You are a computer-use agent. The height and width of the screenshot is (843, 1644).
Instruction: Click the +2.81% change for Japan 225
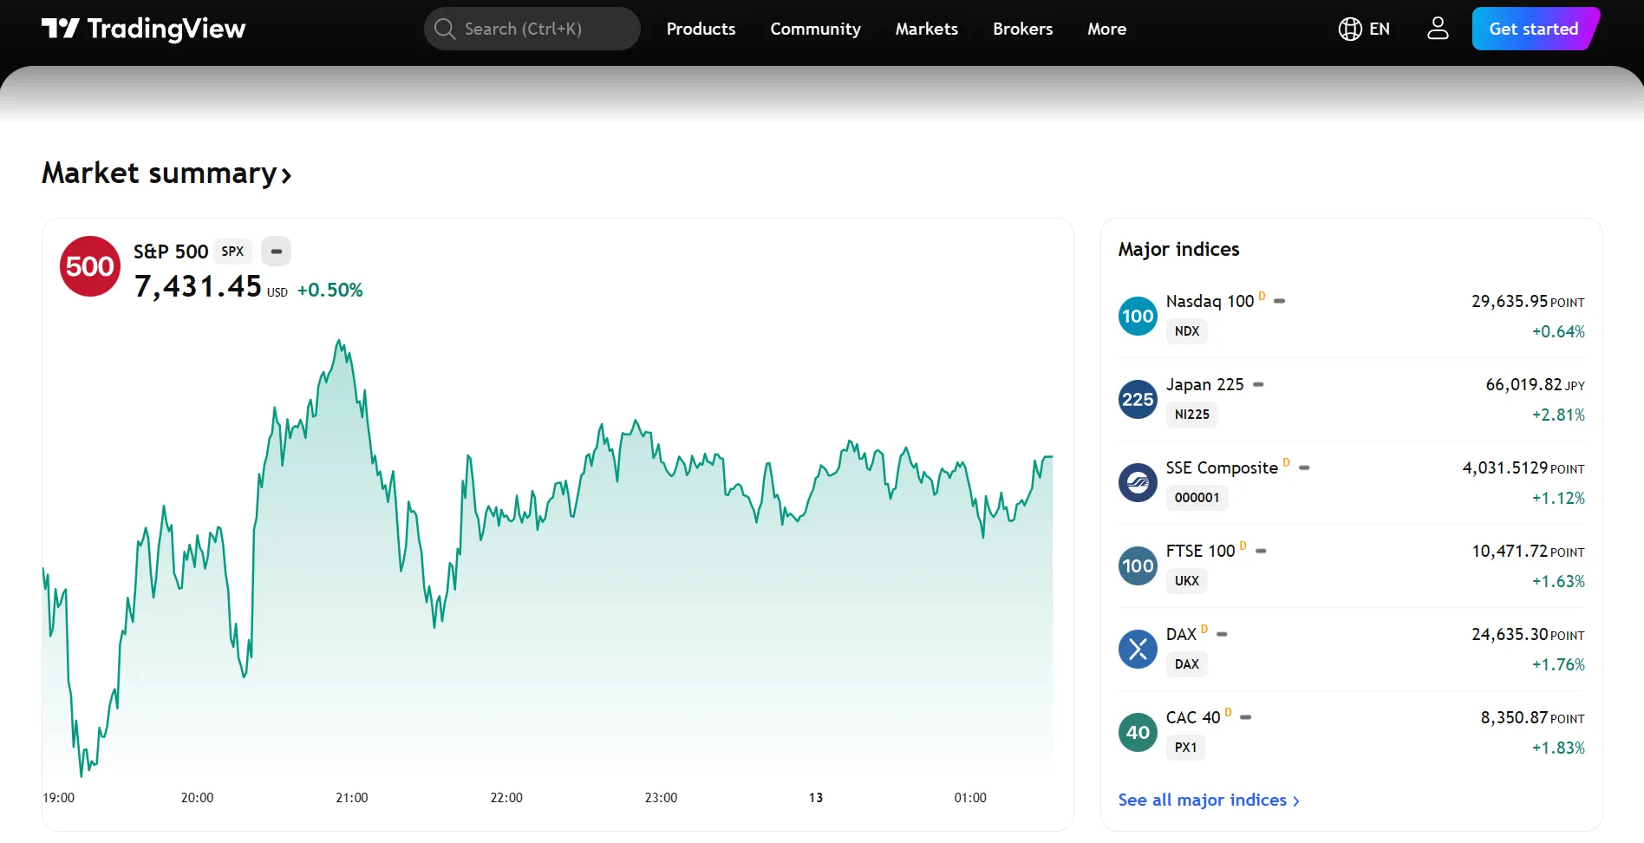1558,415
